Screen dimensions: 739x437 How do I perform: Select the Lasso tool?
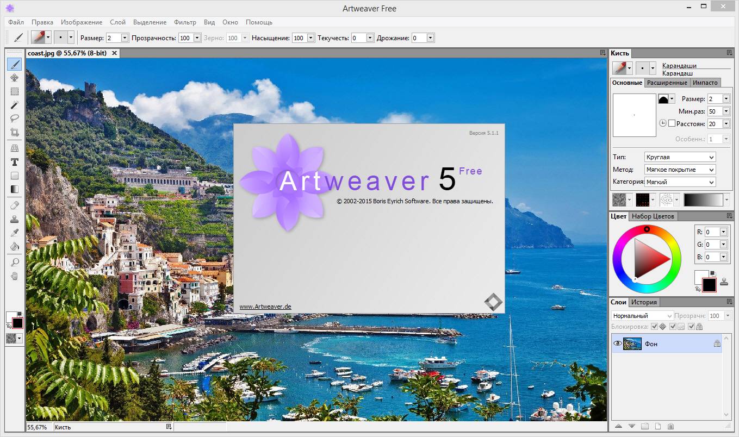(x=15, y=118)
